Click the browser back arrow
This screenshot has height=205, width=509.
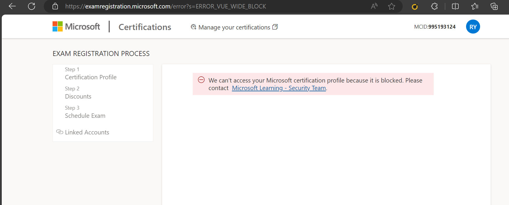pos(12,6)
